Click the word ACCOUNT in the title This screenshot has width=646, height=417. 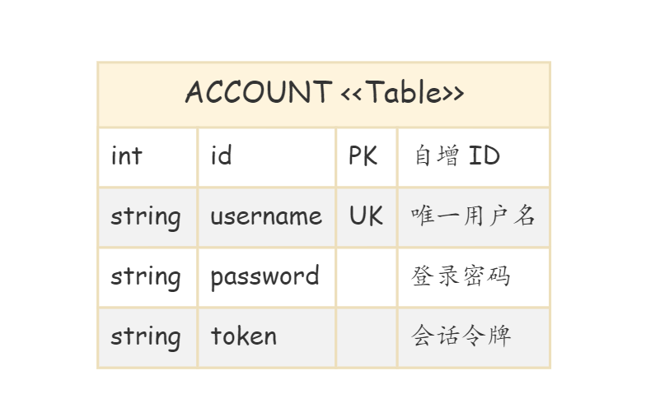tap(259, 92)
